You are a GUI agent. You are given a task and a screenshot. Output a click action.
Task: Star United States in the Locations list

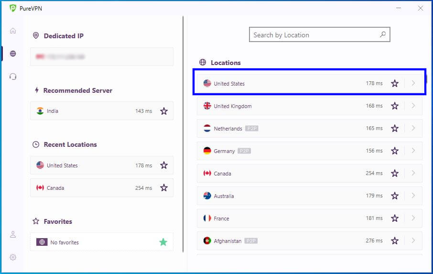395,83
